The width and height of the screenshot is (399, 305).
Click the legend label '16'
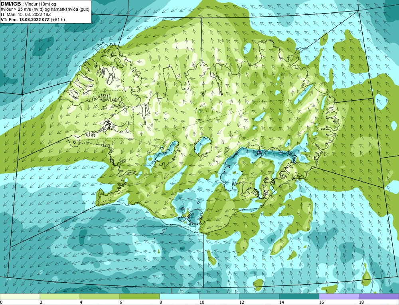[321, 302]
